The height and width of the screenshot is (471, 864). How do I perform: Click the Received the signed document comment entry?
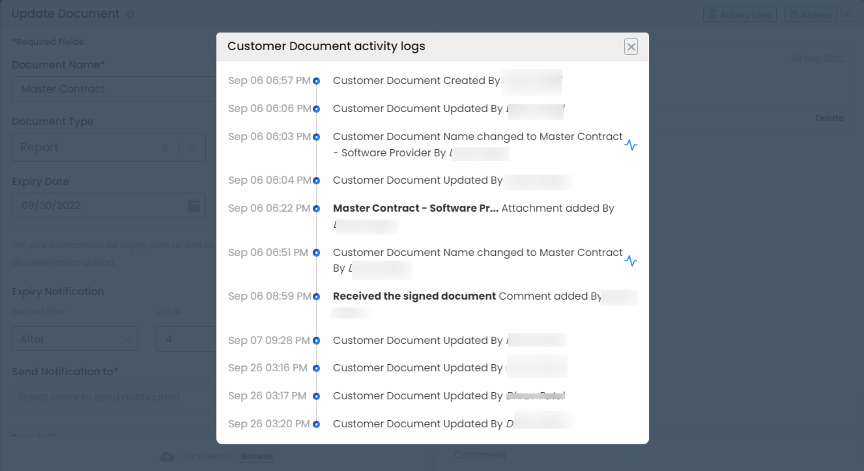414,296
